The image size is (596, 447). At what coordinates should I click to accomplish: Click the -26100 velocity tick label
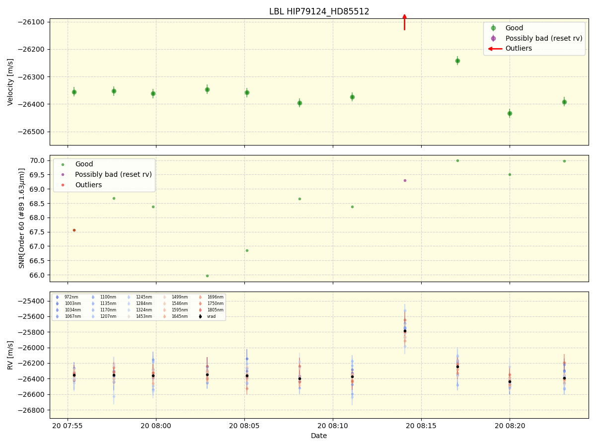tap(32, 22)
